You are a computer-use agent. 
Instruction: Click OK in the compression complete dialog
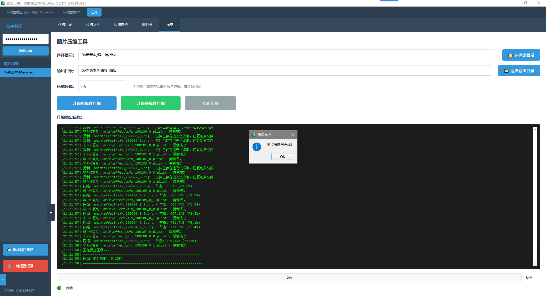(282, 157)
